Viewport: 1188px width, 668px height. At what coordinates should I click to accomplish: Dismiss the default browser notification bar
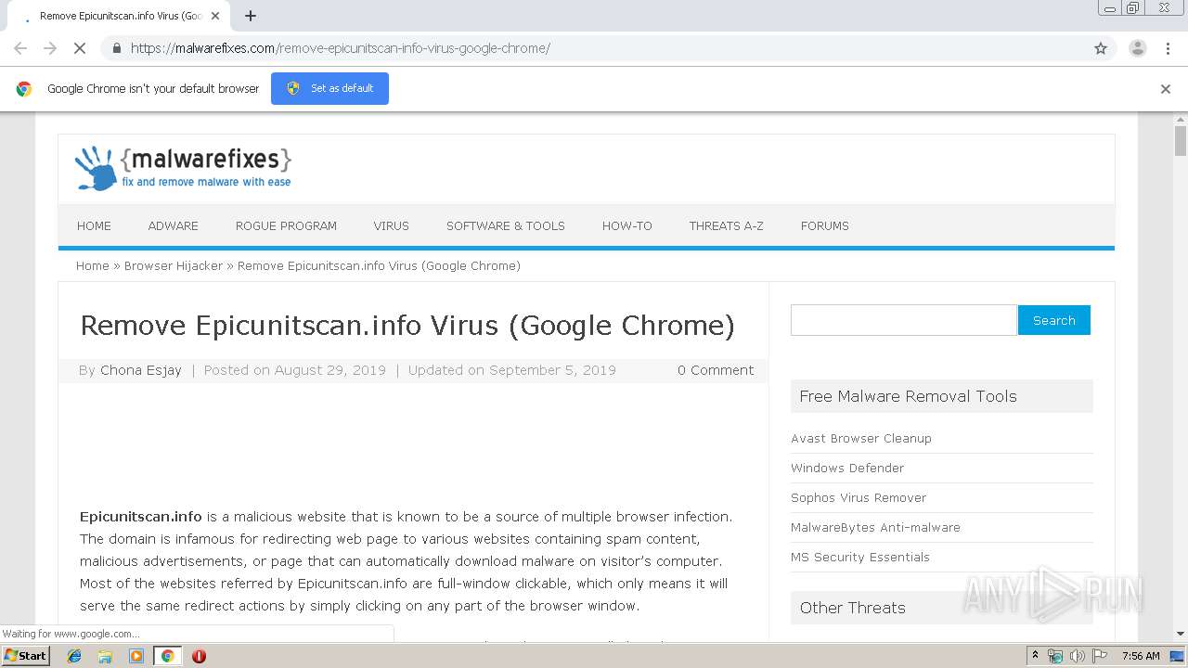click(1166, 89)
